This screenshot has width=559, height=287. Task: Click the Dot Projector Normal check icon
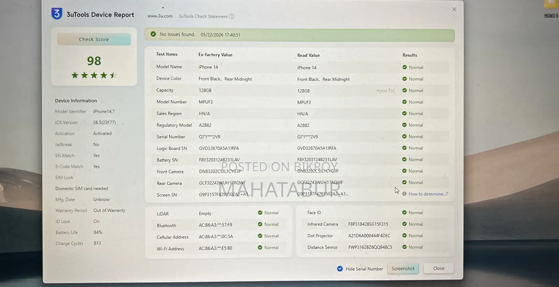point(404,236)
